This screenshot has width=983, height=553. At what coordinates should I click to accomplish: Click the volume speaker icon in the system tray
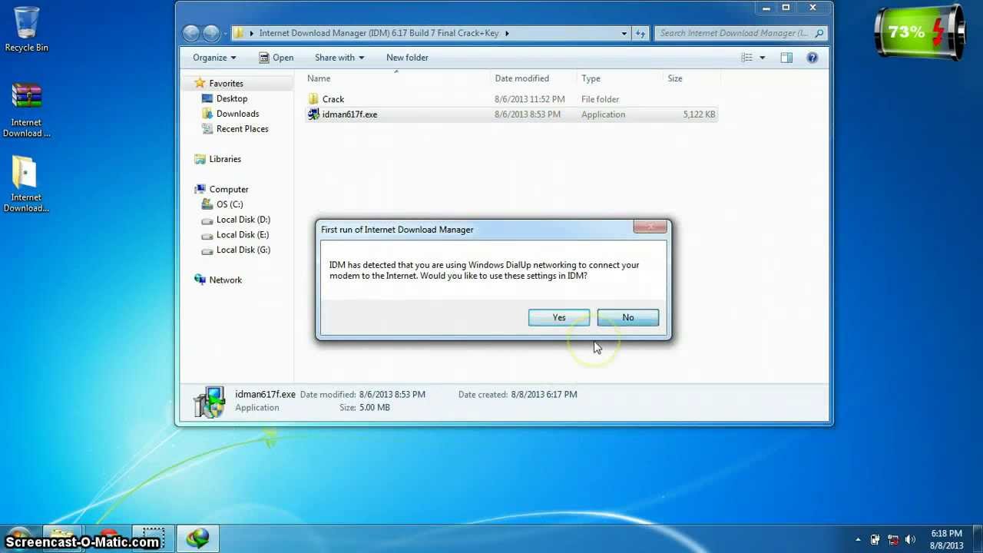911,540
